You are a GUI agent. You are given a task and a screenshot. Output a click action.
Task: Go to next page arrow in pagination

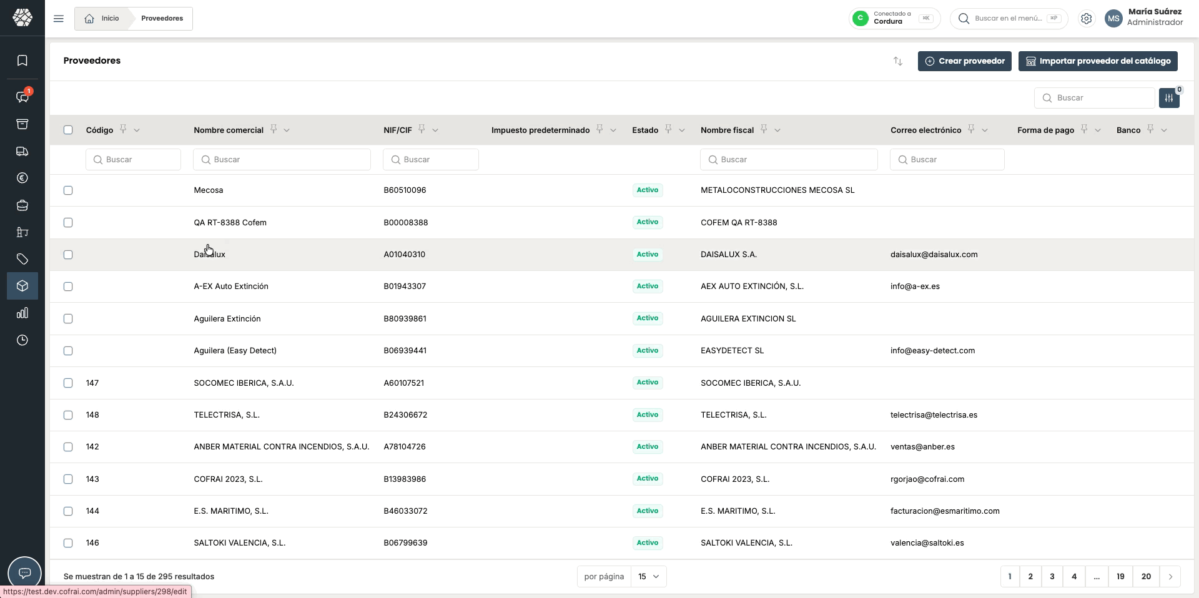1170,577
